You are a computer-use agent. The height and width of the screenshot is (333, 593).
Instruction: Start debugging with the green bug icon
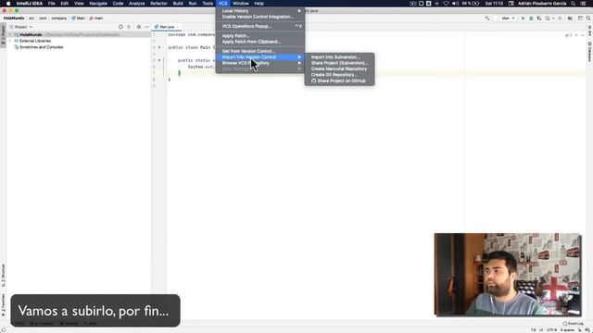click(531, 18)
